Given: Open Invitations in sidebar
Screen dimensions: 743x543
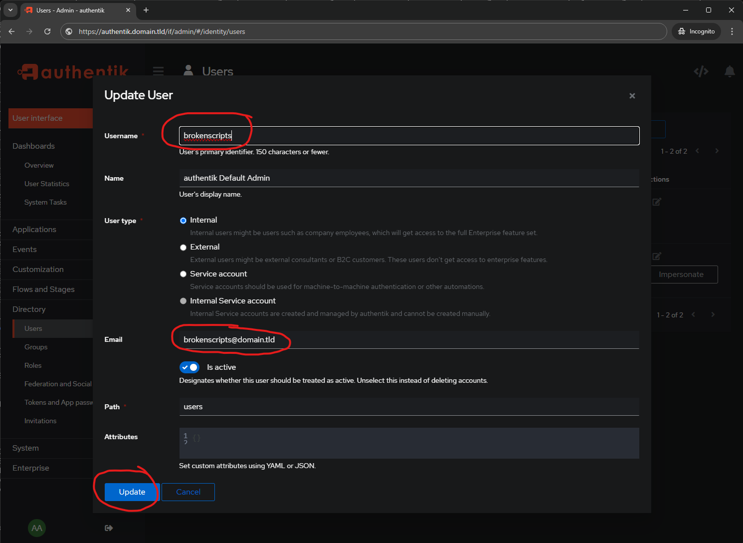Looking at the screenshot, I should coord(40,421).
